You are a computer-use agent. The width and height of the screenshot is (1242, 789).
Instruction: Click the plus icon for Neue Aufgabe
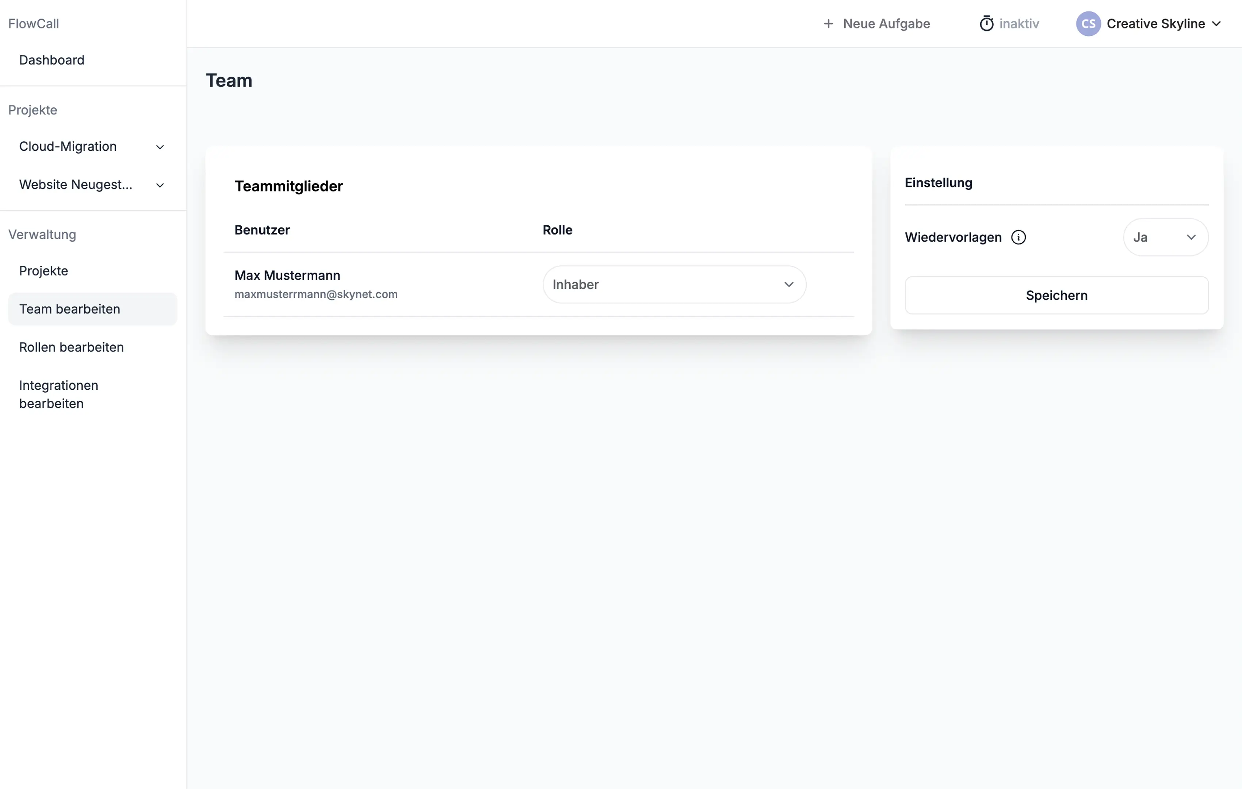click(828, 24)
